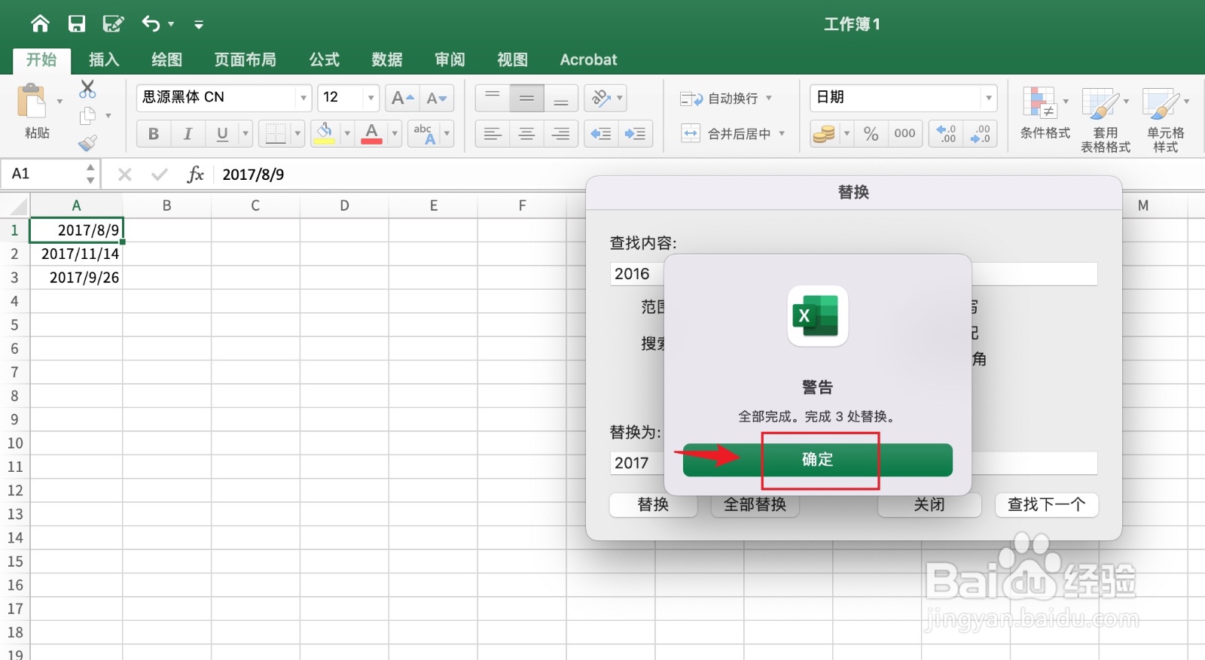This screenshot has width=1205, height=660.
Task: Switch to the 页面布局 tab
Action: click(246, 59)
